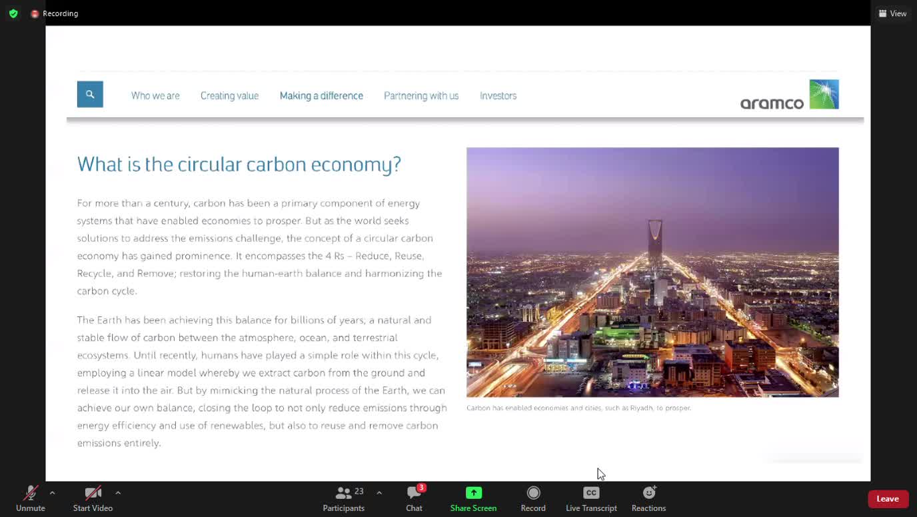917x517 pixels.
Task: Open the Reactions menu
Action: coord(648,498)
